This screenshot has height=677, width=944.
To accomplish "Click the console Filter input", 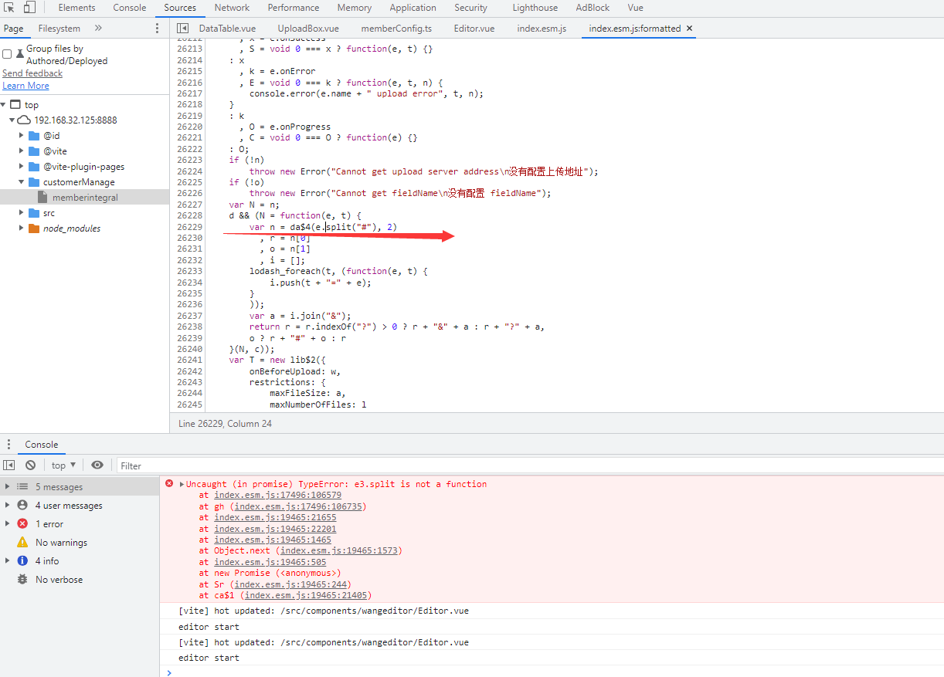I will click(529, 465).
